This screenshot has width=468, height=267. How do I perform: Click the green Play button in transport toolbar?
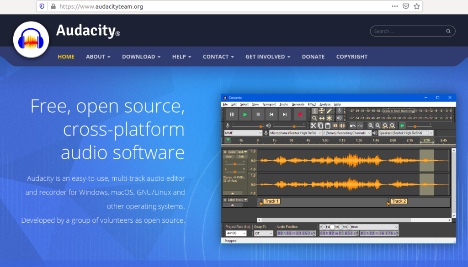tap(245, 115)
